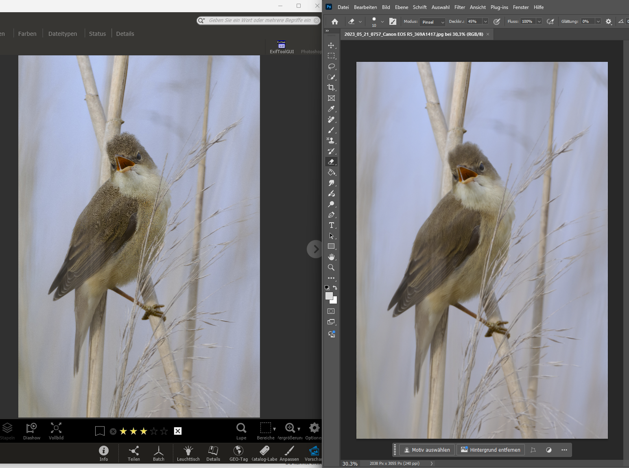
Task: Open the Info panel in viewer
Action: click(104, 453)
